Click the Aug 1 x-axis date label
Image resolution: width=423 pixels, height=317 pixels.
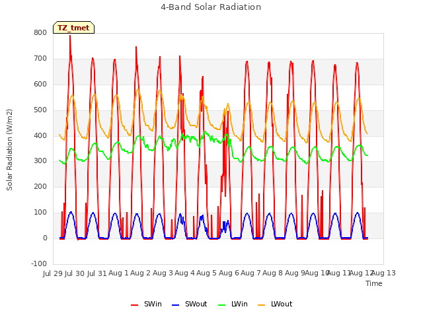click(119, 273)
